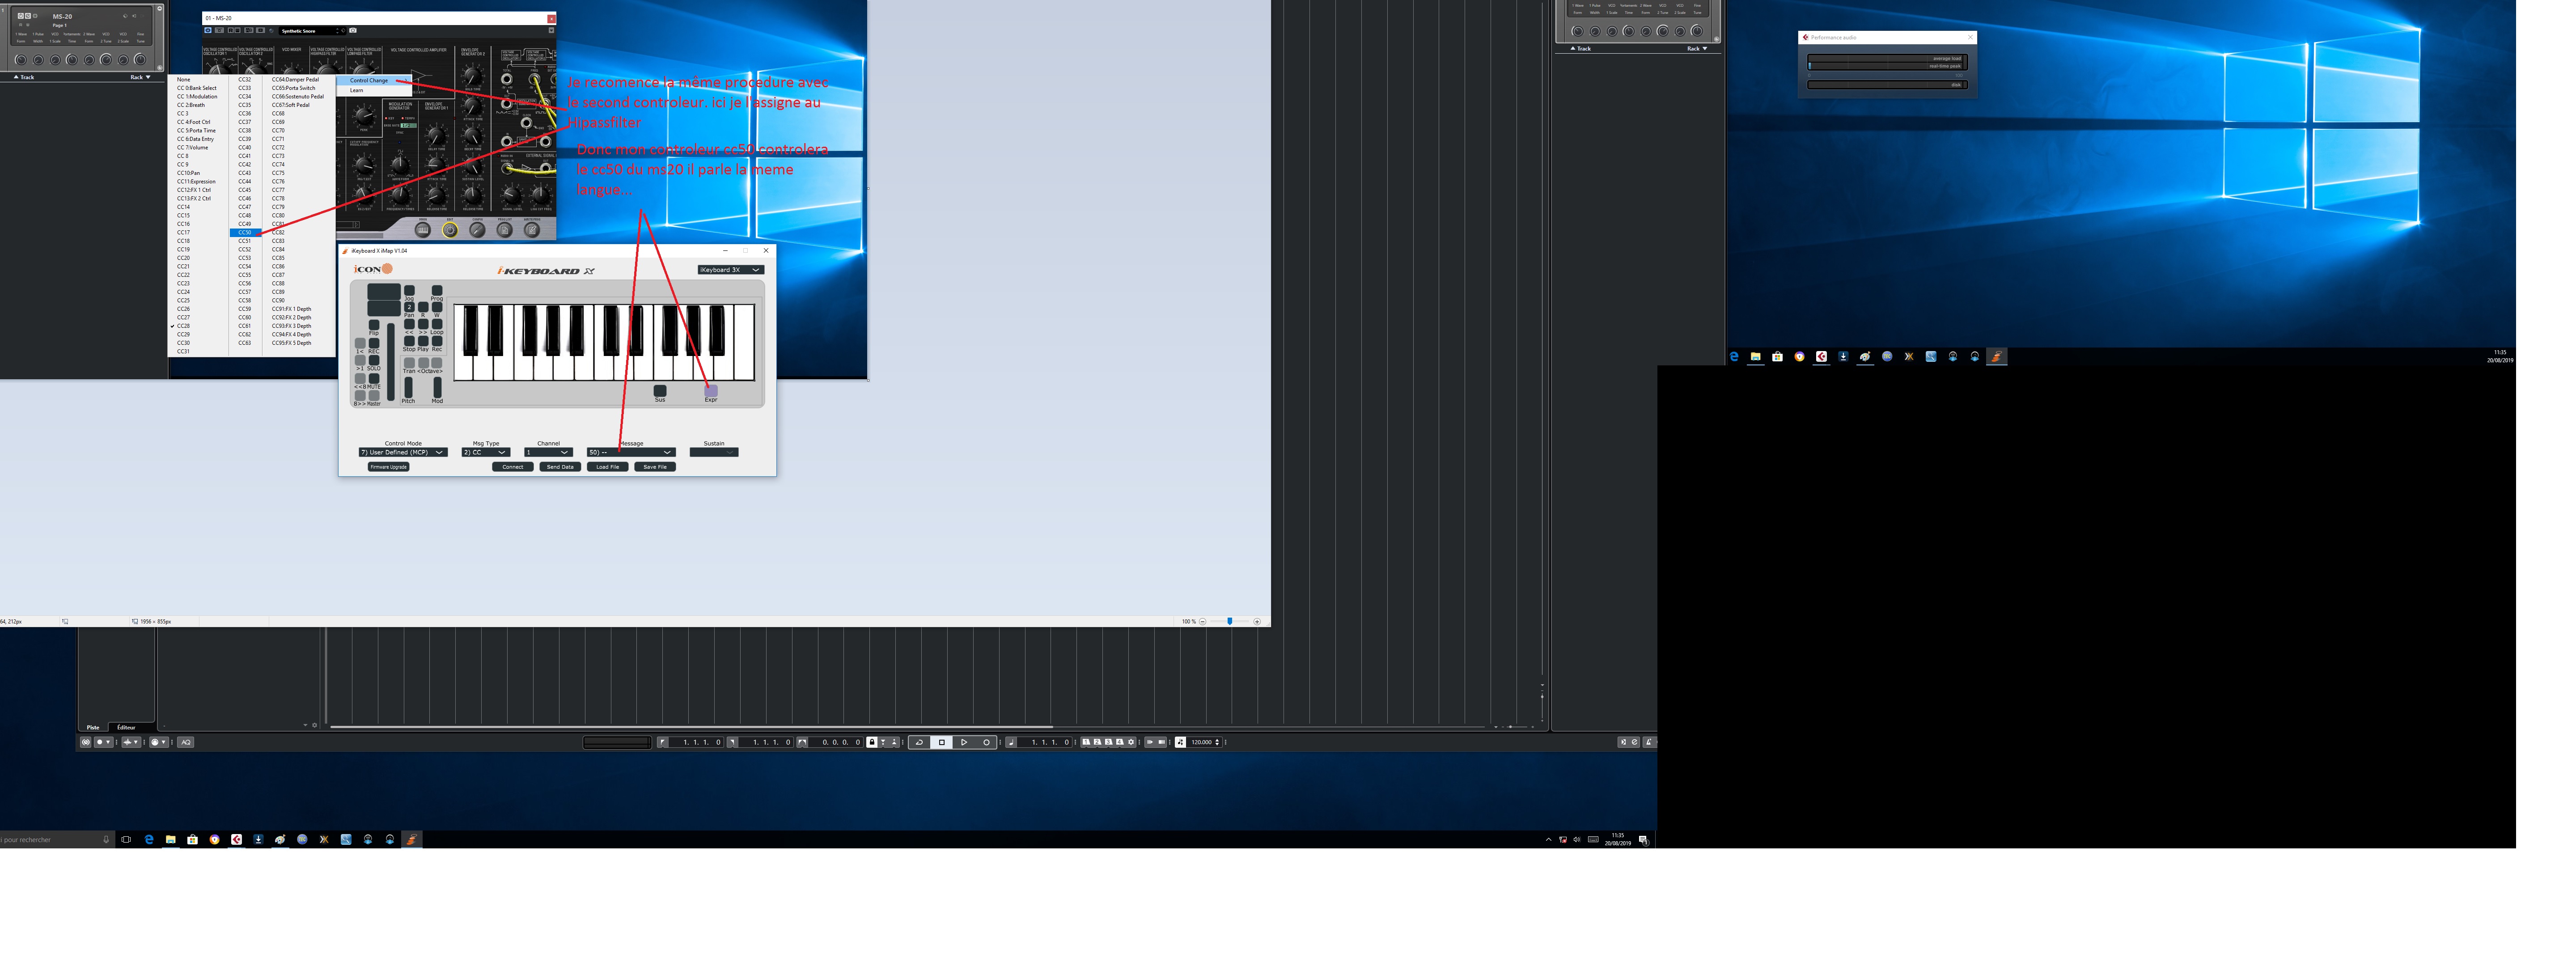Click the Expr pedal button on iKeyboard
Viewport: 2576px width, 966px height.
[x=711, y=391]
